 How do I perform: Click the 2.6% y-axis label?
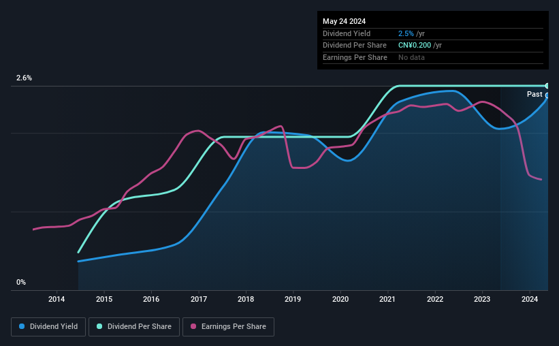24,78
